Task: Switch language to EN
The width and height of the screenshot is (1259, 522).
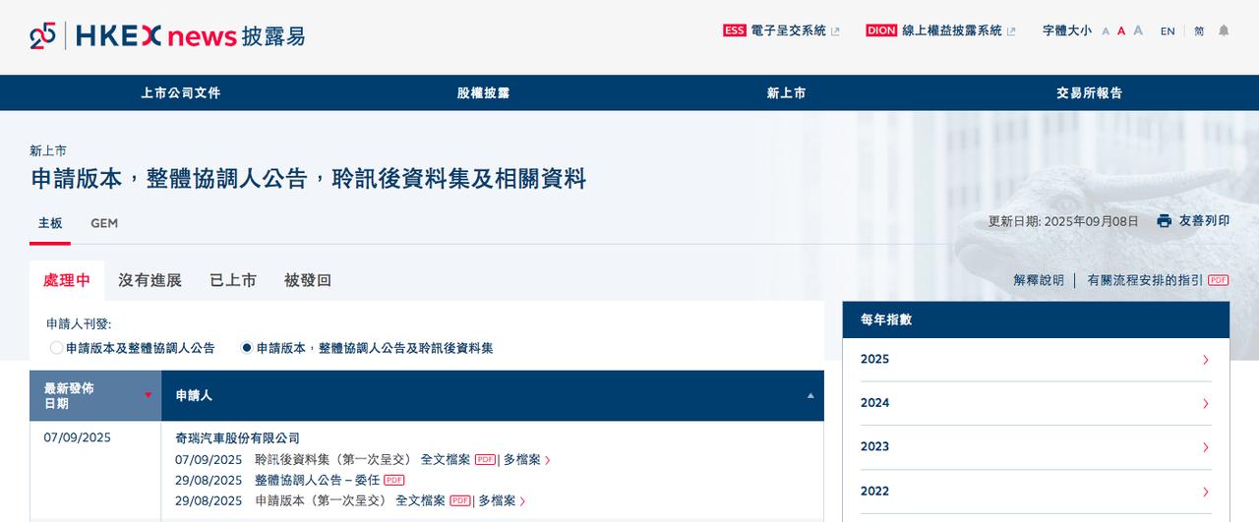Action: (1168, 31)
